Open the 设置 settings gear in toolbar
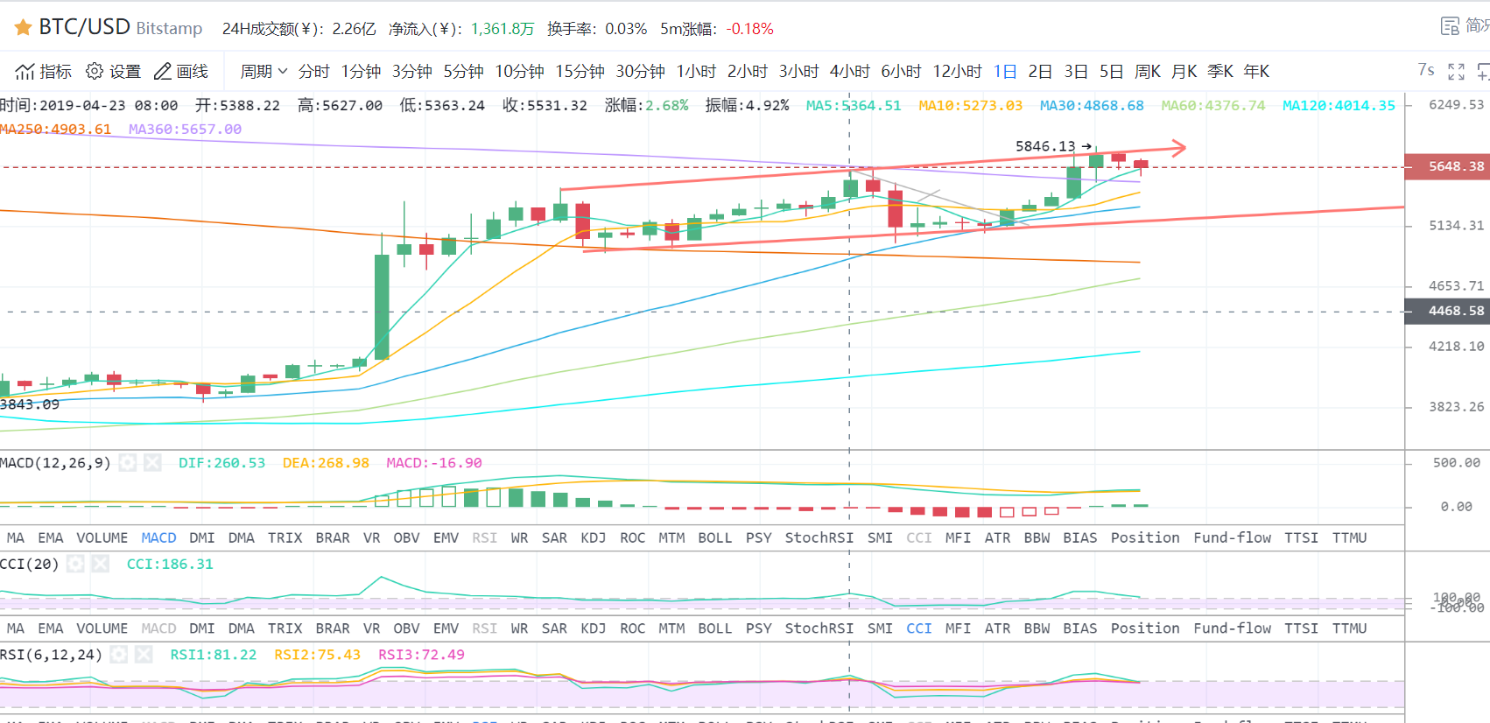This screenshot has height=723, width=1490. (95, 71)
